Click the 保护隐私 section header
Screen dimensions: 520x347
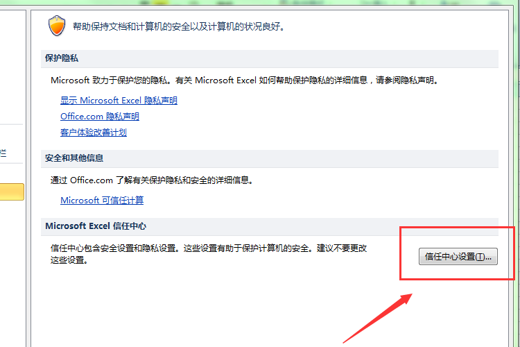62,58
